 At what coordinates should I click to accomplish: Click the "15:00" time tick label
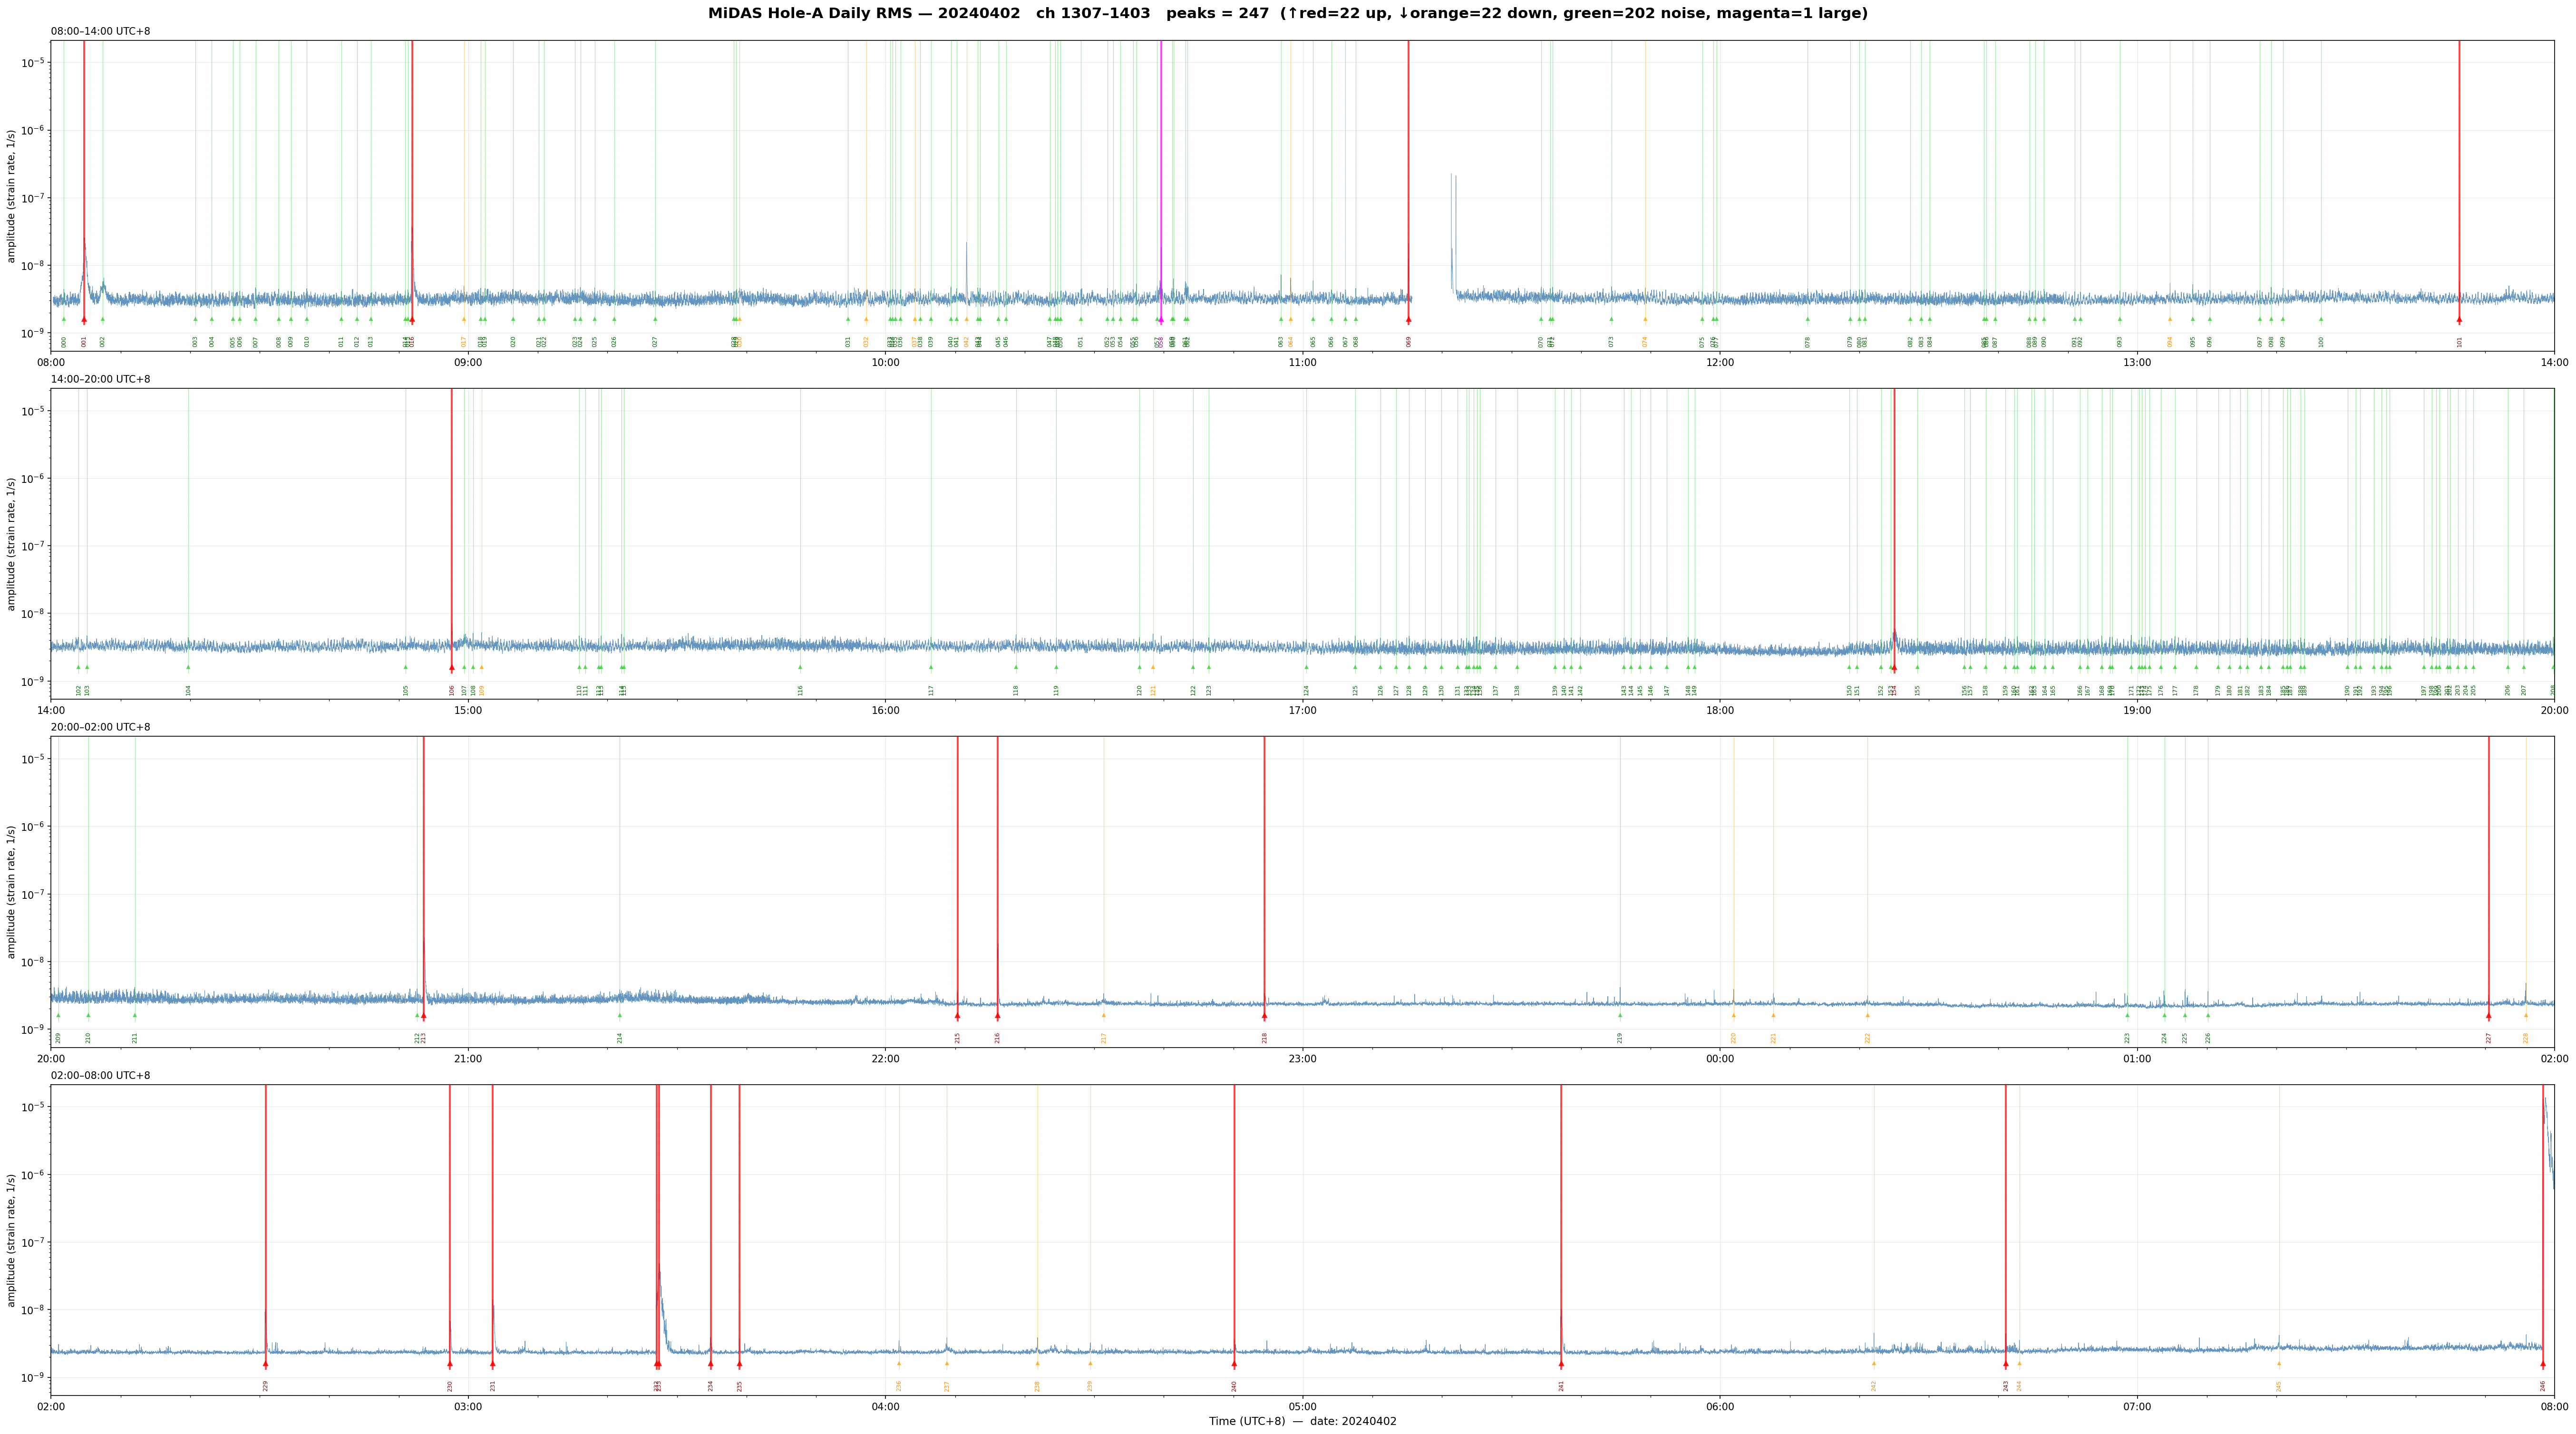(468, 711)
